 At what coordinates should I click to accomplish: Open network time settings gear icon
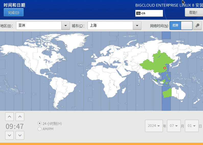click(x=197, y=26)
